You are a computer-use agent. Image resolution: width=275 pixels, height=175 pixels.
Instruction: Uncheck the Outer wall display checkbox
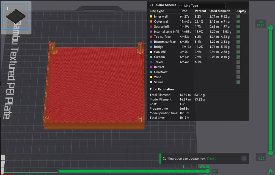[x=238, y=21]
